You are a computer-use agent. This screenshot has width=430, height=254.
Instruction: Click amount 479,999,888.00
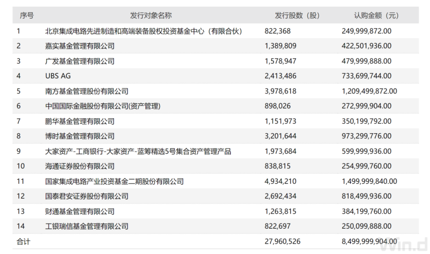coord(367,61)
